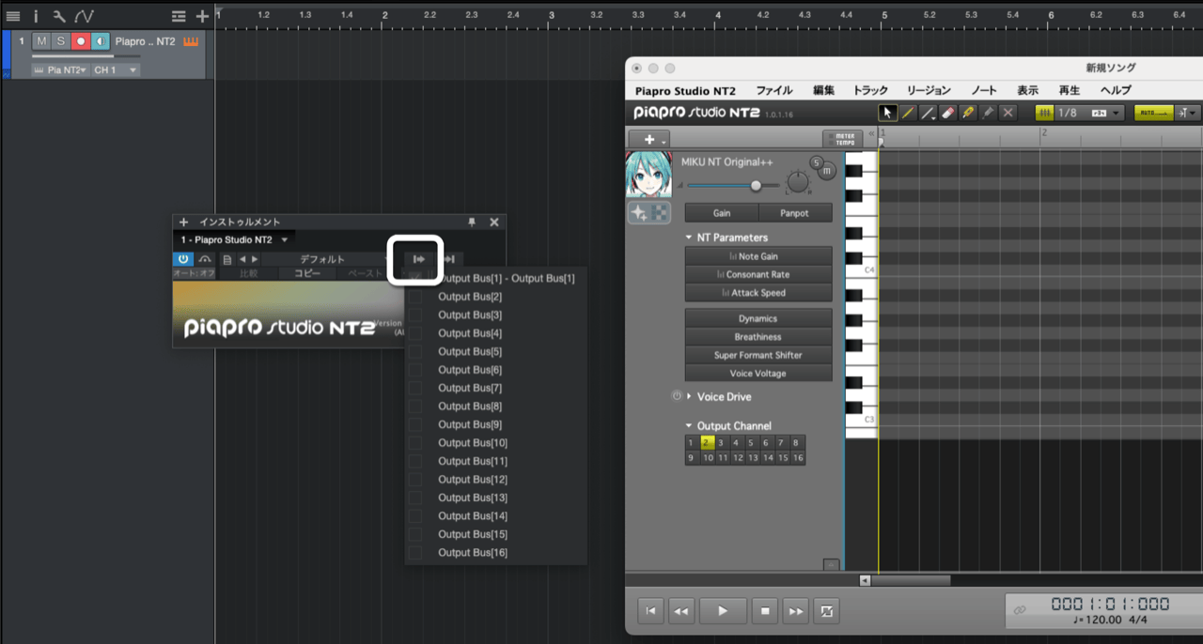Choose the arrow selection tool
1203x644 pixels.
(x=887, y=113)
